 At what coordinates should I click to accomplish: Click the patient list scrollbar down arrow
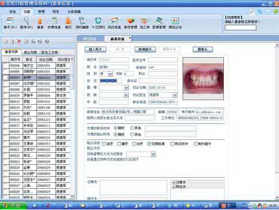(72, 197)
